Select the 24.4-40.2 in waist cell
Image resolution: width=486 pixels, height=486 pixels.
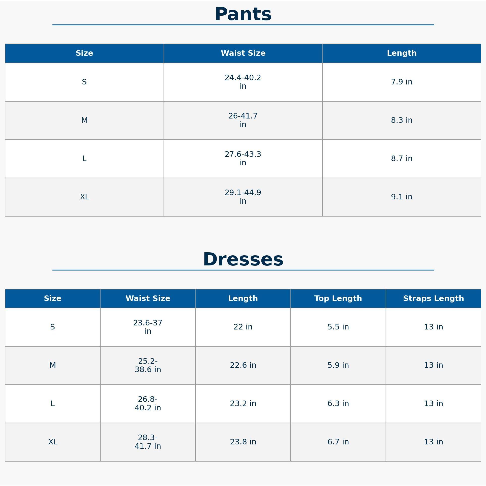pyautogui.click(x=243, y=82)
